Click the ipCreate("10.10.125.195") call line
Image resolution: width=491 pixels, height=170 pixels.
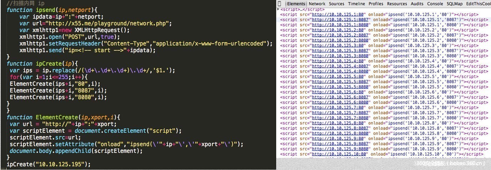(x=49, y=164)
